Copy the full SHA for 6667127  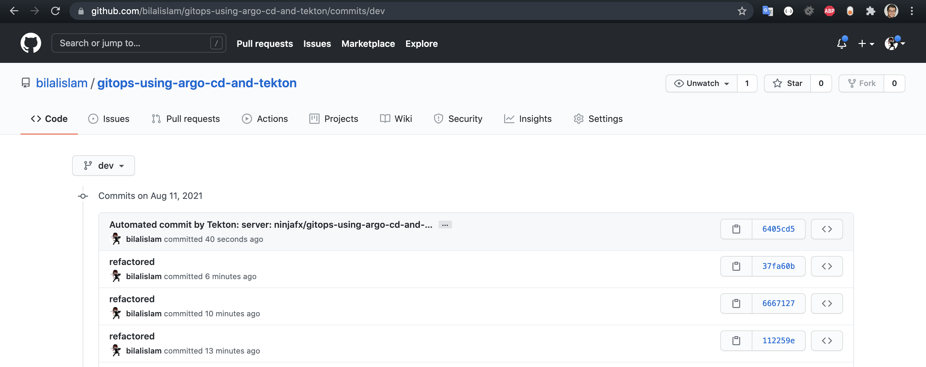[736, 303]
